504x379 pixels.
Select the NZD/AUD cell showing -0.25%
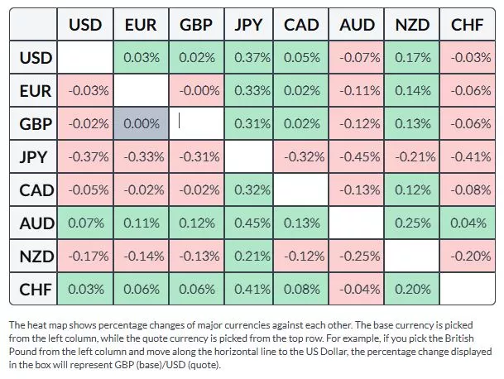pyautogui.click(x=358, y=256)
